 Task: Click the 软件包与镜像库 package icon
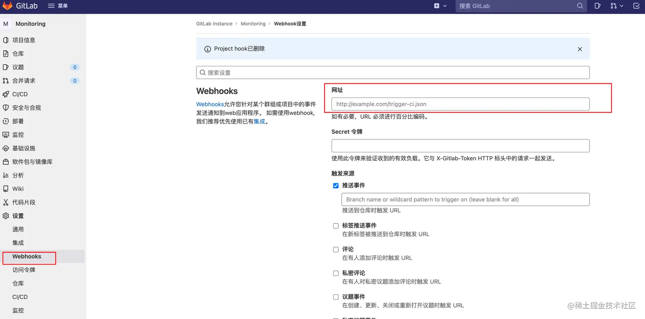[6, 162]
